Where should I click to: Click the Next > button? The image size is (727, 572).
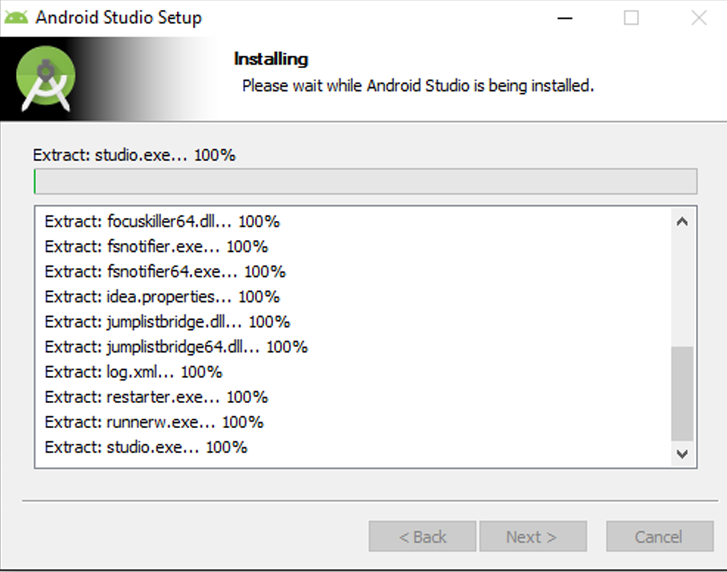coord(533,536)
